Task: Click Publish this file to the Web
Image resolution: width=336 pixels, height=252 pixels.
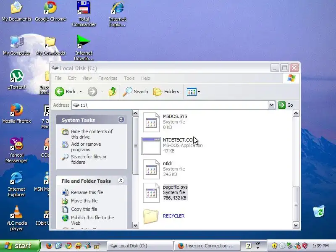Action: tap(92, 220)
